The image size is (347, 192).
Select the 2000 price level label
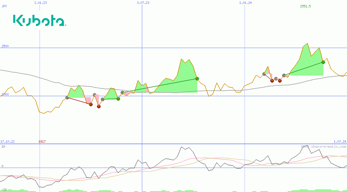click(x=5, y=95)
